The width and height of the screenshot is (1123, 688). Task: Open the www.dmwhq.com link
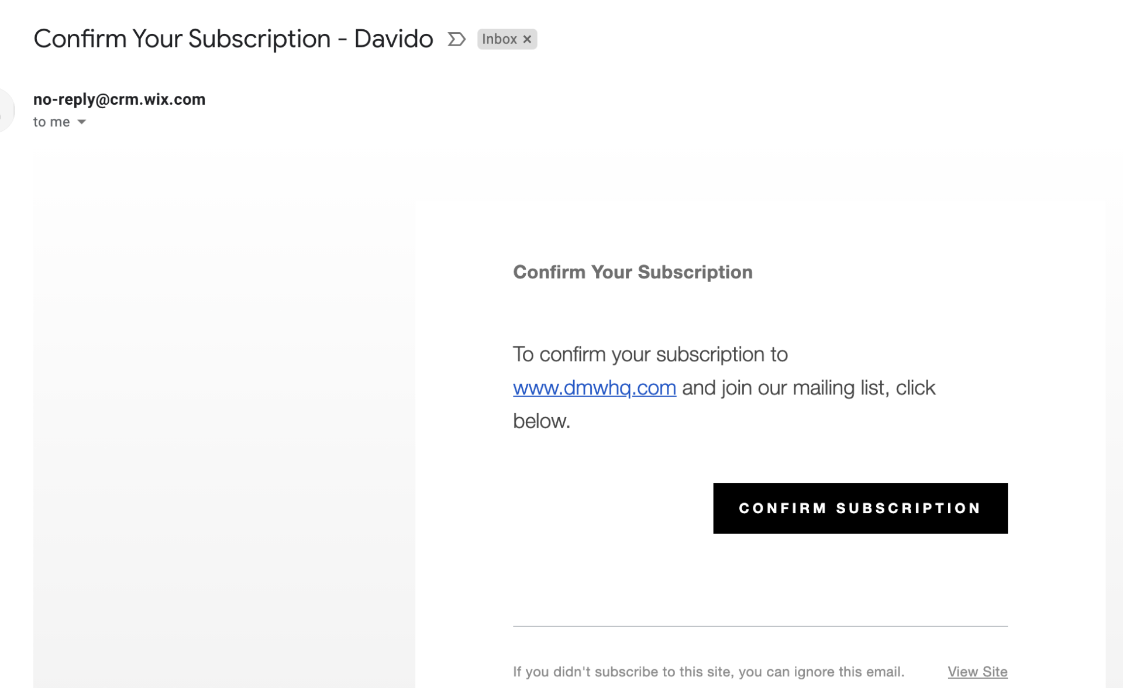click(x=594, y=388)
